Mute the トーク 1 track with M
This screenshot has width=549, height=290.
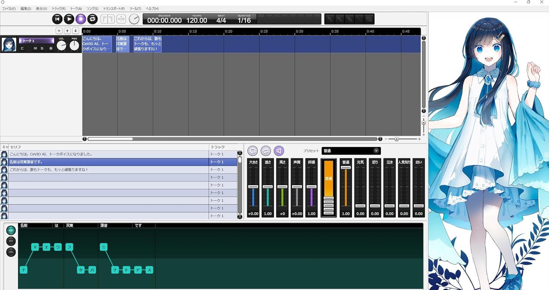(x=36, y=48)
